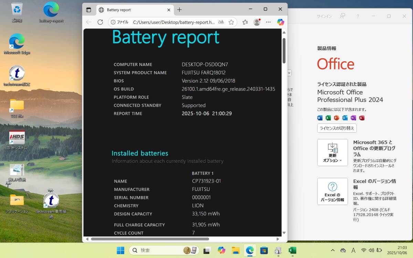
Task: Refresh the Battery report page
Action: (x=100, y=22)
